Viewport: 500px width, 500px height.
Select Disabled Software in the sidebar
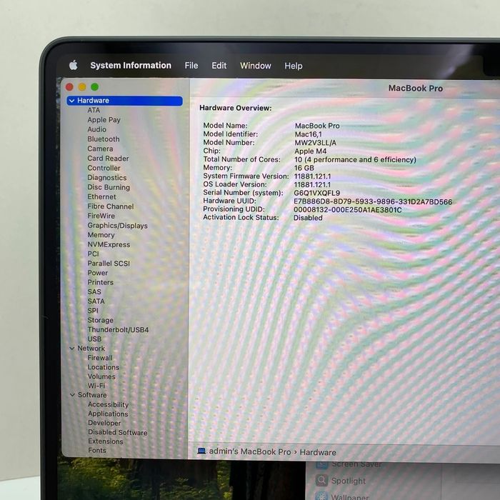pyautogui.click(x=118, y=432)
